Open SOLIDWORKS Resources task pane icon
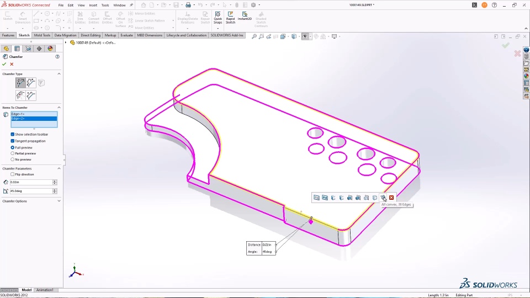Image resolution: width=530 pixels, height=298 pixels. (x=526, y=50)
